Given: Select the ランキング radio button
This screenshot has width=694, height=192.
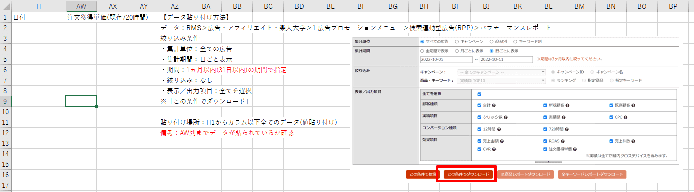Looking at the screenshot, I should pyautogui.click(x=553, y=80).
